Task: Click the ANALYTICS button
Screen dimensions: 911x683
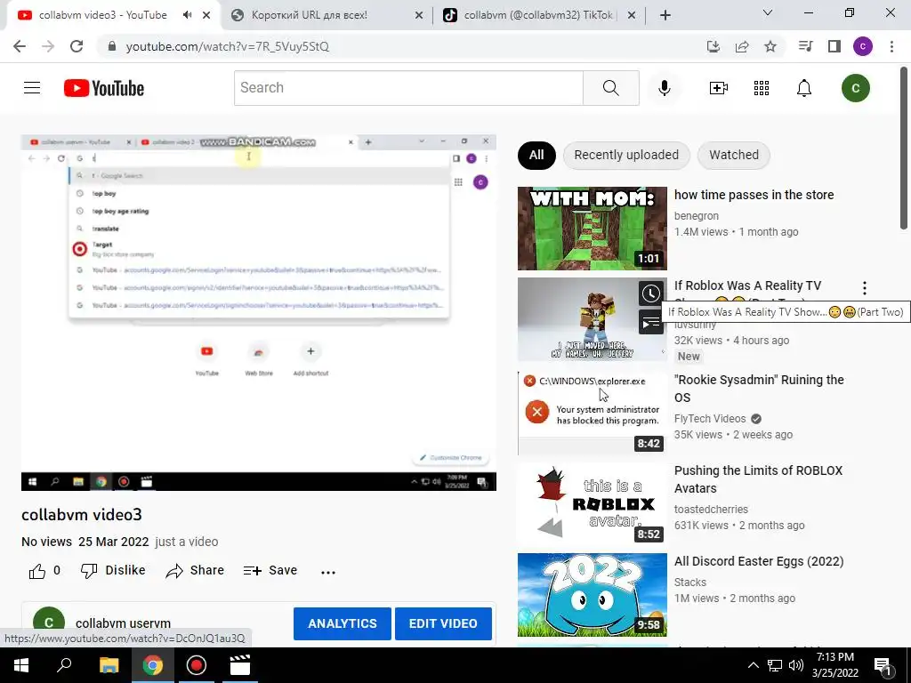Action: click(343, 623)
